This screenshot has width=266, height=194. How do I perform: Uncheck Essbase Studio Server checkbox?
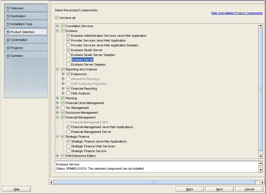[68, 50]
